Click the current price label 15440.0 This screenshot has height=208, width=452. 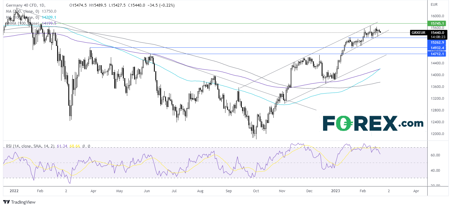437,33
